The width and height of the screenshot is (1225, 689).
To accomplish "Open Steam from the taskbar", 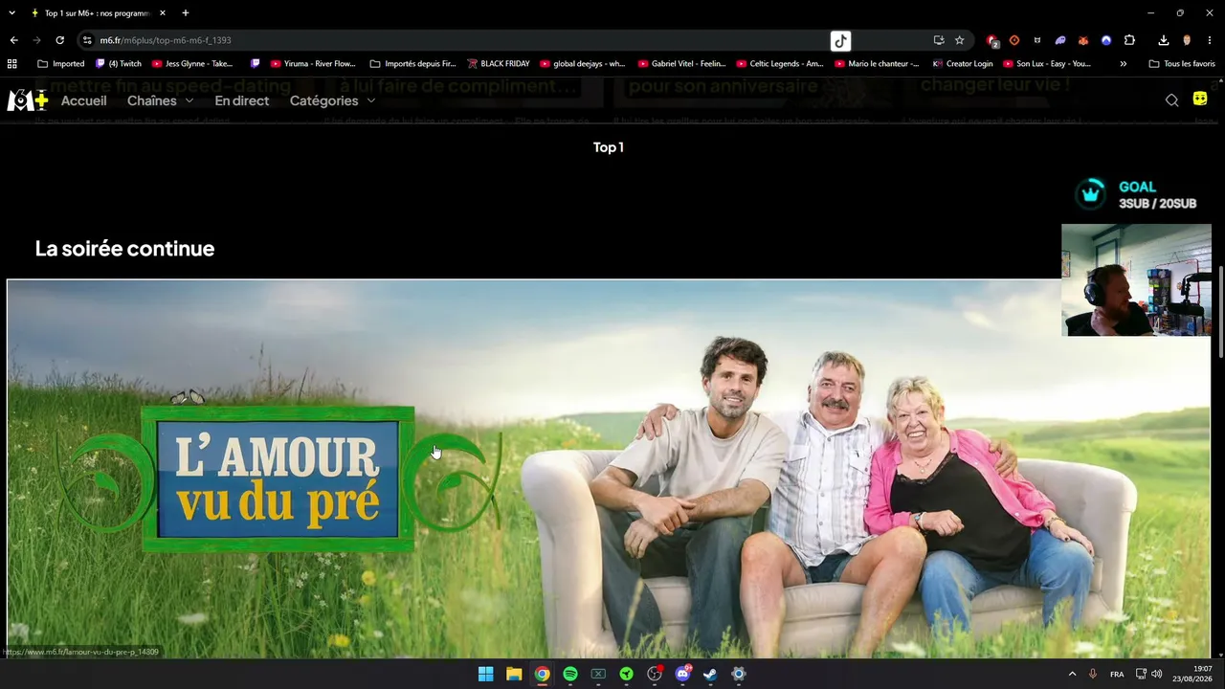I will point(710,674).
